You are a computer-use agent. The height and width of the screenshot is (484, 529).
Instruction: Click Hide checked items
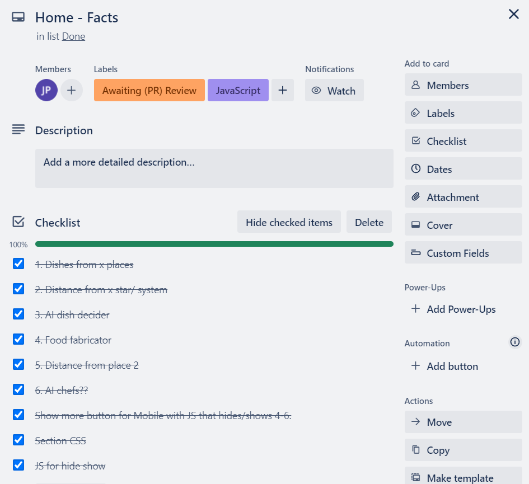pos(289,222)
